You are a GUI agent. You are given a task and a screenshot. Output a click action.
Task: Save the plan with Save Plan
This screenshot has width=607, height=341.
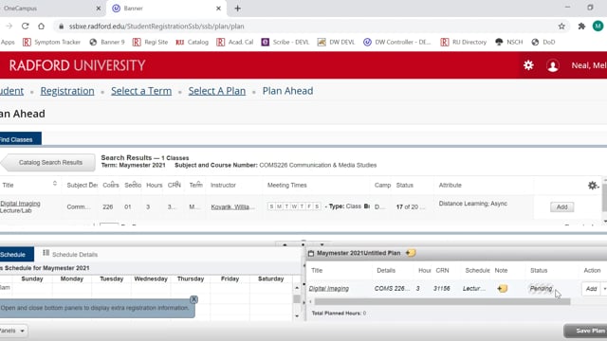click(x=586, y=331)
